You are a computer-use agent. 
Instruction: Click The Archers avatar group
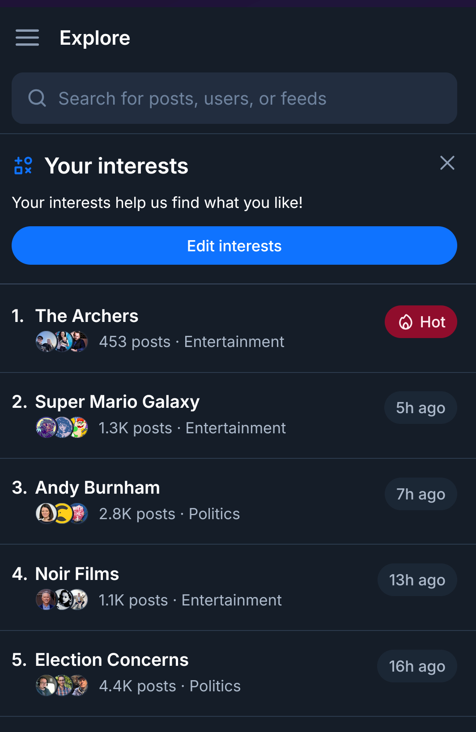62,342
